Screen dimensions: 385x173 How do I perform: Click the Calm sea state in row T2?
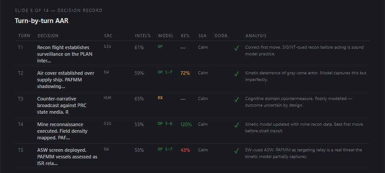[x=203, y=73]
